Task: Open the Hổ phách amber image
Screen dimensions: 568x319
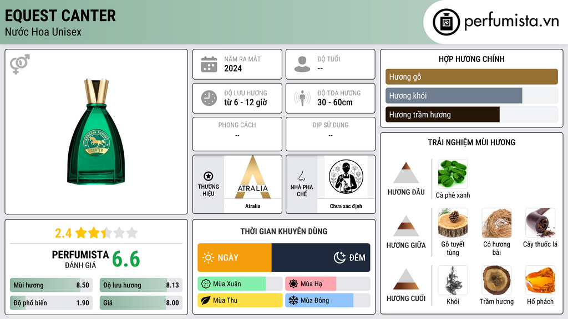Action: (x=540, y=280)
